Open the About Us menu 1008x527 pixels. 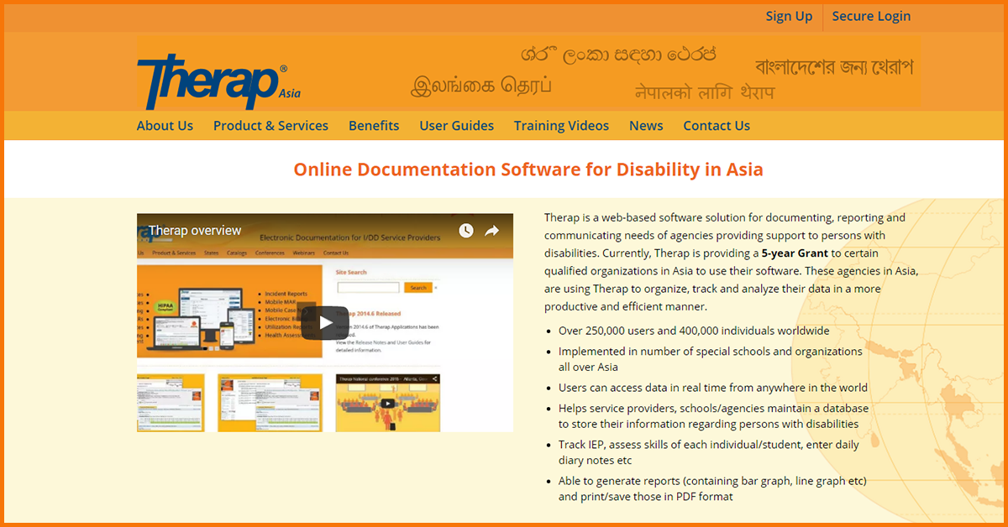(x=165, y=125)
